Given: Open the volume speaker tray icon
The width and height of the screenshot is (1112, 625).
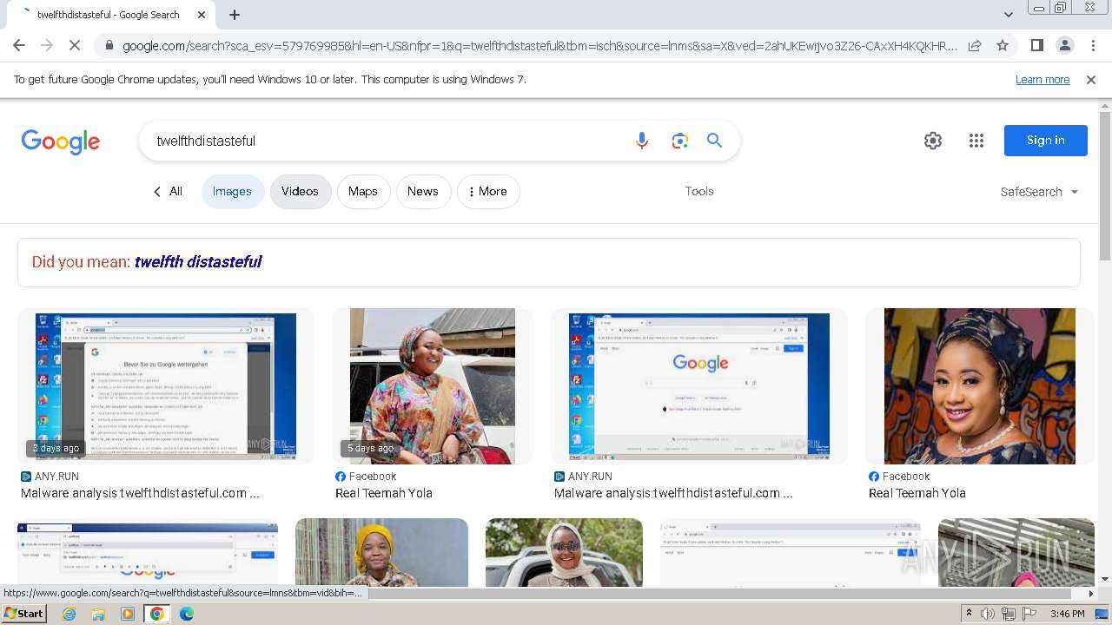Looking at the screenshot, I should pos(988,614).
